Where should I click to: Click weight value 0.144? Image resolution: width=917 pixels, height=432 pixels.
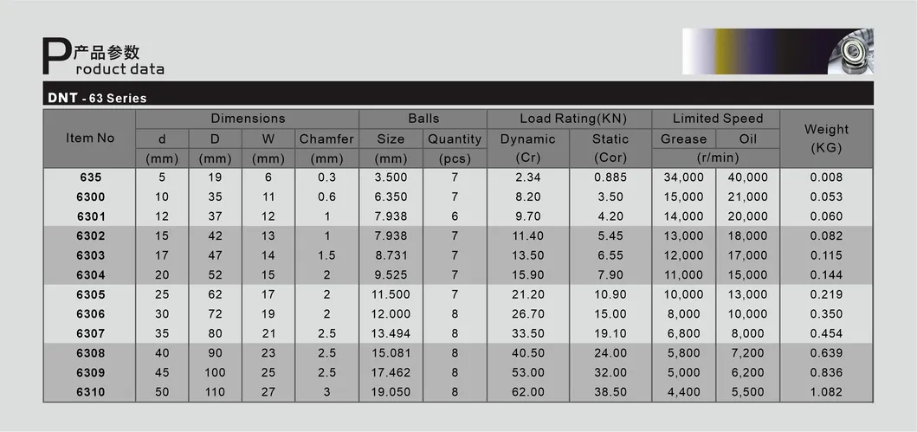pos(826,274)
